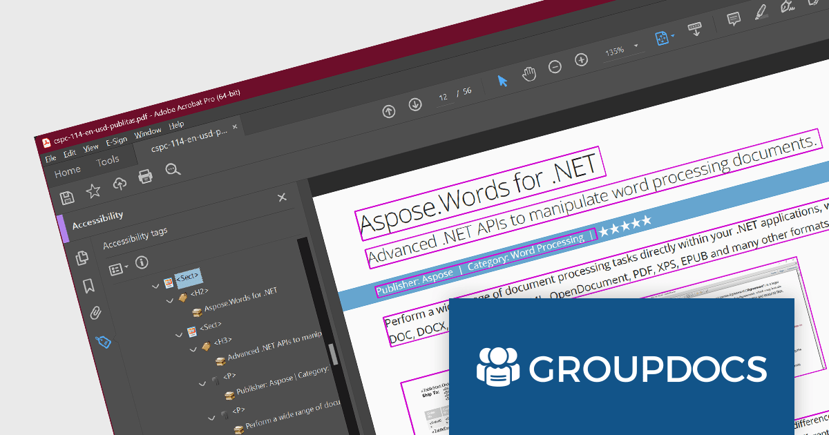Click the Find text magnifier icon
The image size is (829, 435).
(x=173, y=170)
